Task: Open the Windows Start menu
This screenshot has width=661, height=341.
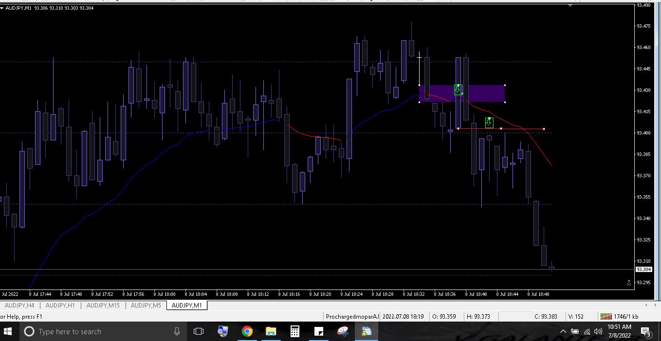Action: 8,331
